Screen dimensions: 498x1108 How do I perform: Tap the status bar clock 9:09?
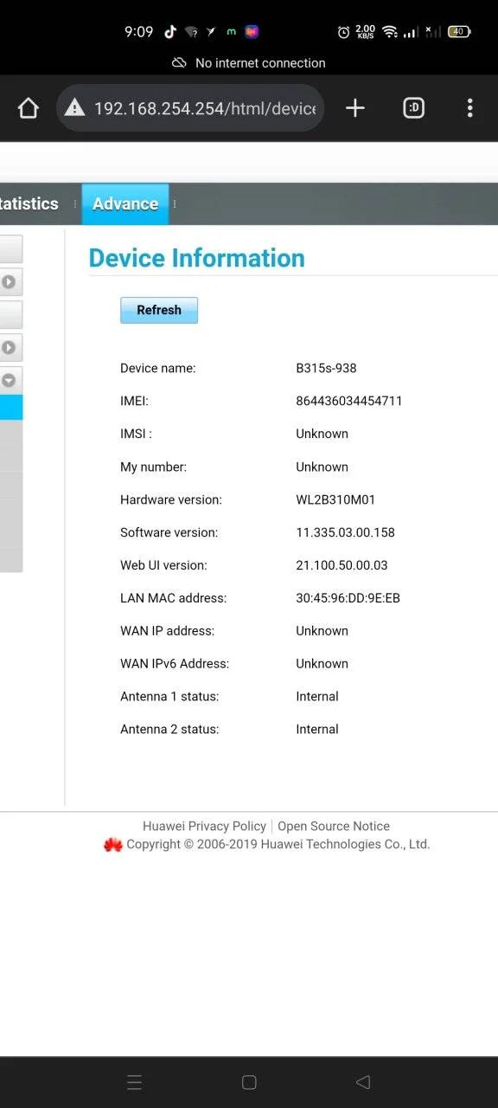point(138,32)
